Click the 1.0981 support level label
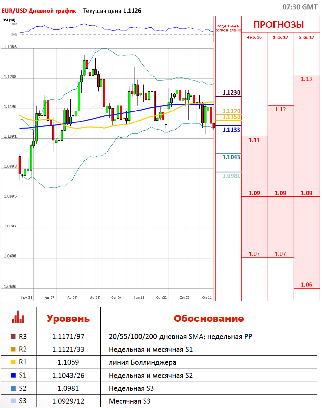The image size is (323, 408). pyautogui.click(x=231, y=176)
